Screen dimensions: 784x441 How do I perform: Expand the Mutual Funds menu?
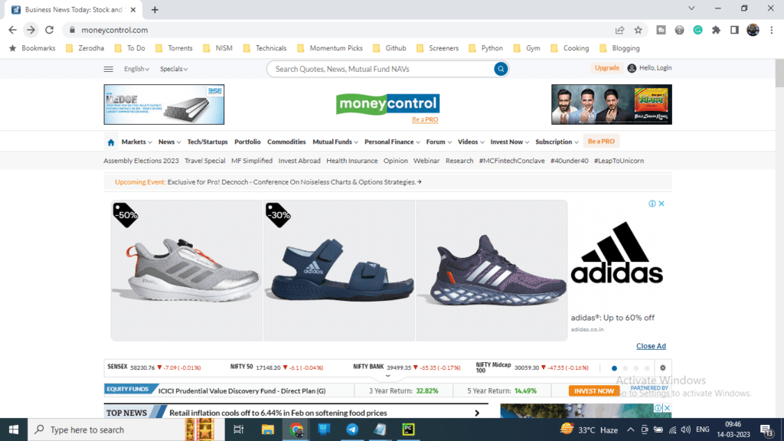[335, 142]
